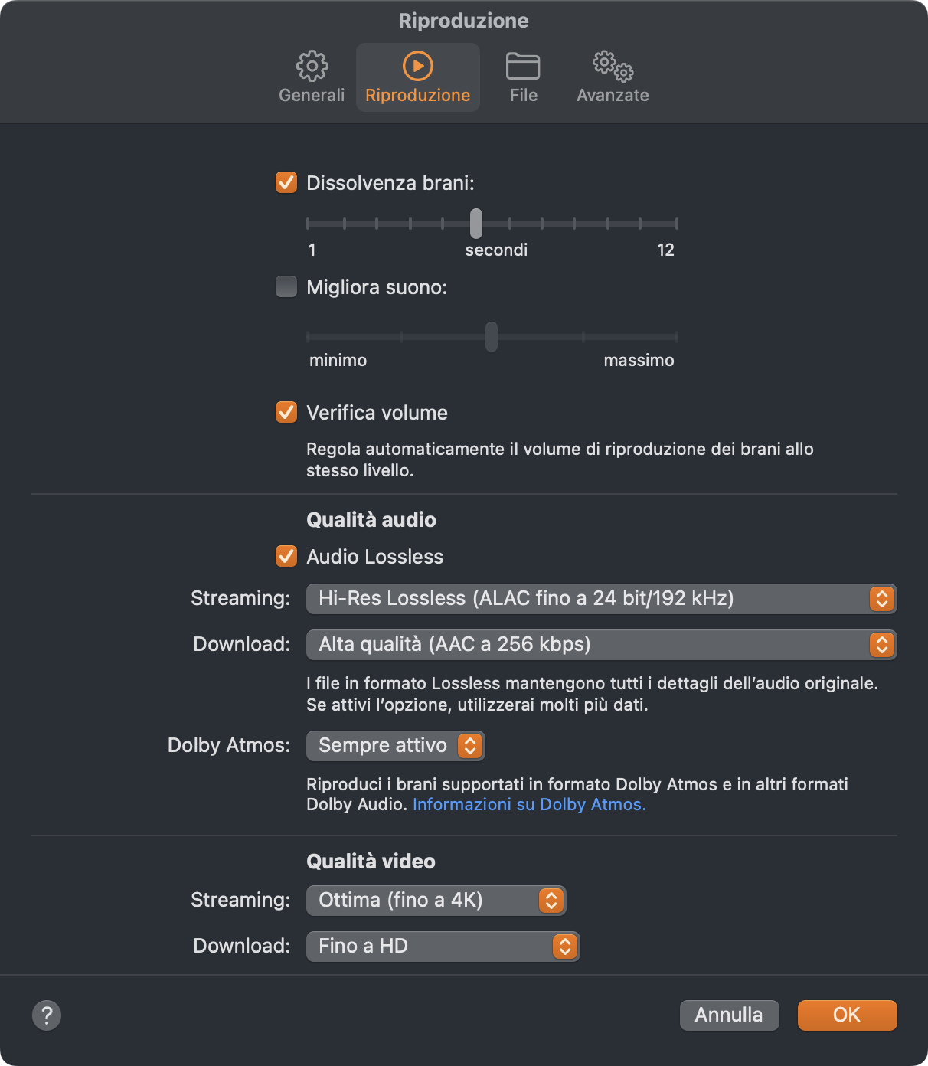Open the Alta qualità download dropdown
Image resolution: width=928 pixels, height=1066 pixels.
click(x=601, y=645)
